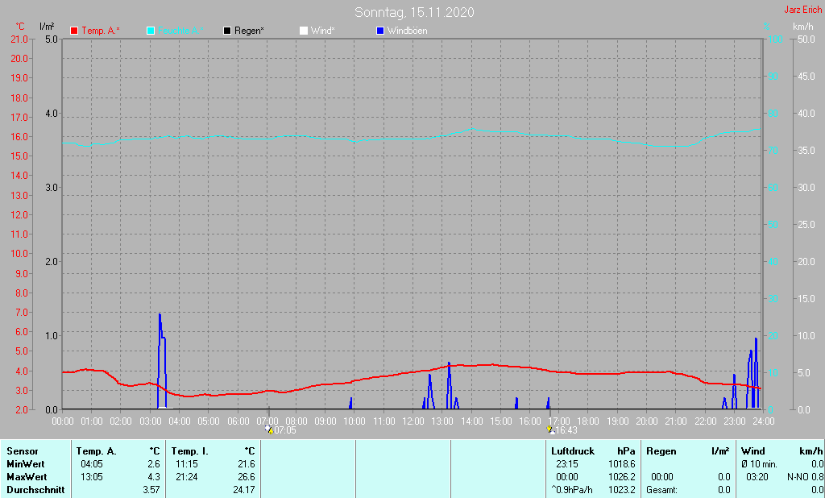The height and width of the screenshot is (498, 825).
Task: Click the Temp. I. maximum value '26.6'
Action: pyautogui.click(x=247, y=477)
